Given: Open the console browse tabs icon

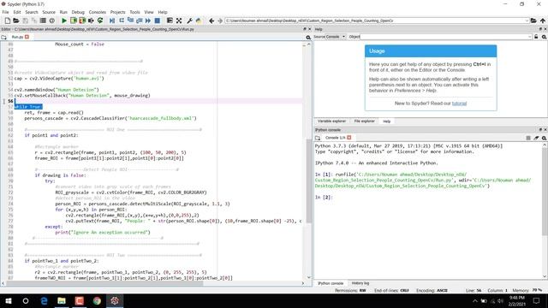Looking at the screenshot, I should [x=318, y=138].
